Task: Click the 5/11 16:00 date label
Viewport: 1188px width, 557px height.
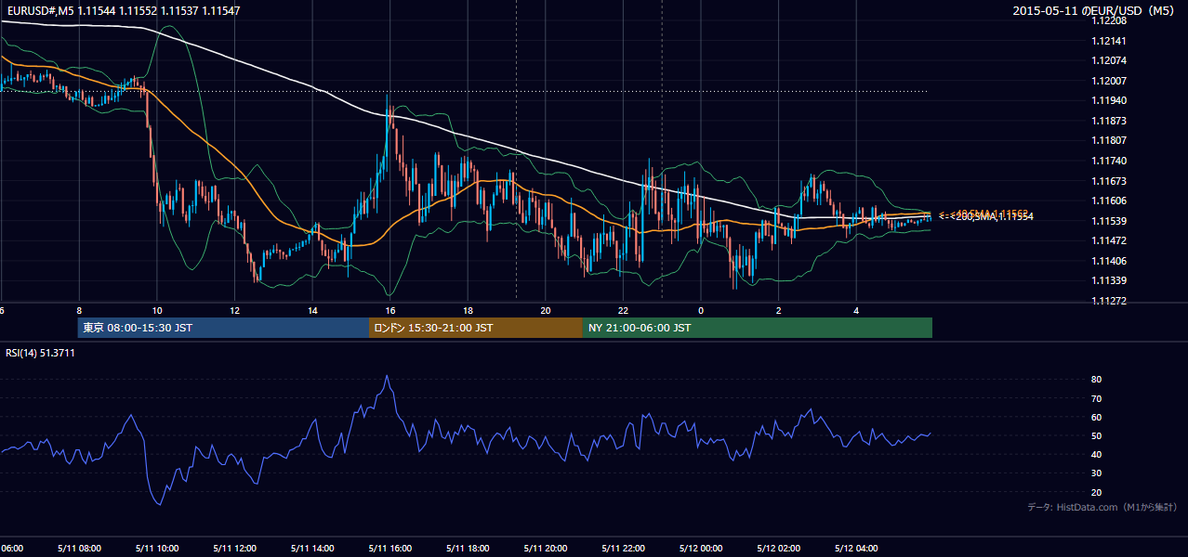Action: pos(390,549)
